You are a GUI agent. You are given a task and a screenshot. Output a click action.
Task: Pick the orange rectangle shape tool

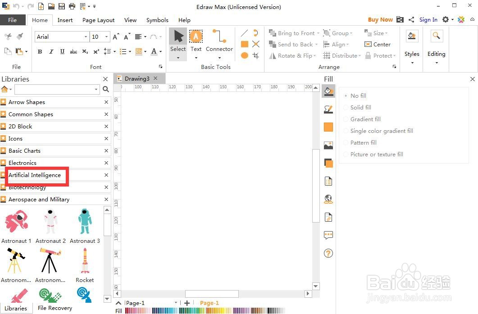pos(245,44)
